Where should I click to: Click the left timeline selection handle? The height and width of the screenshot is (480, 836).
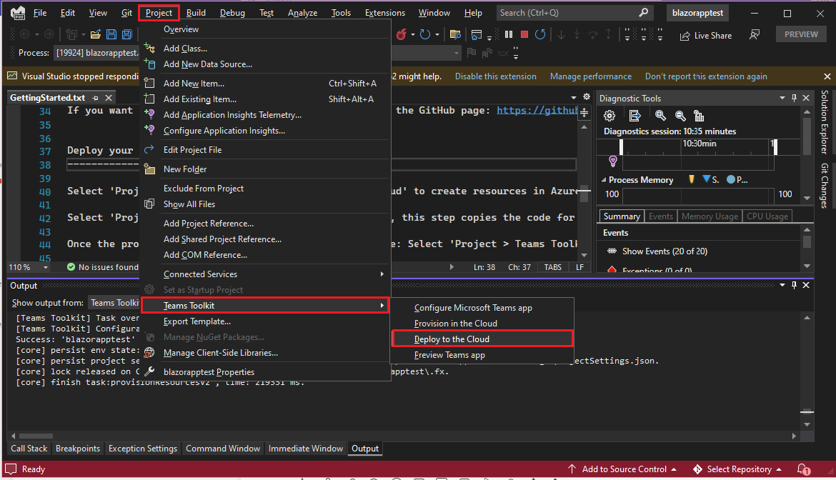[x=621, y=146]
